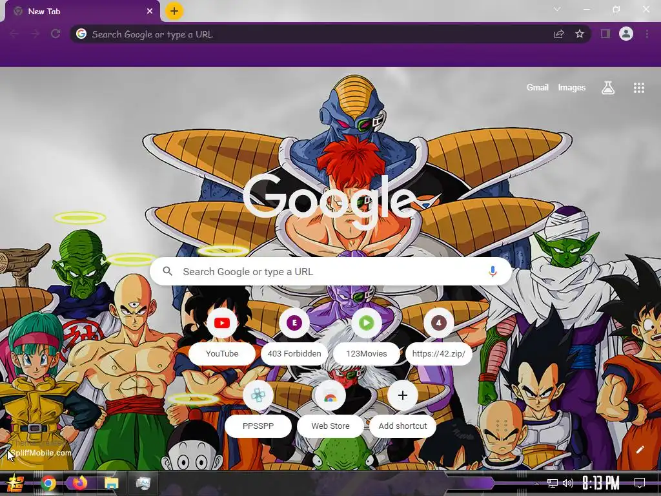This screenshot has width=661, height=496.
Task: Expand the tab search chevron
Action: click(x=557, y=9)
